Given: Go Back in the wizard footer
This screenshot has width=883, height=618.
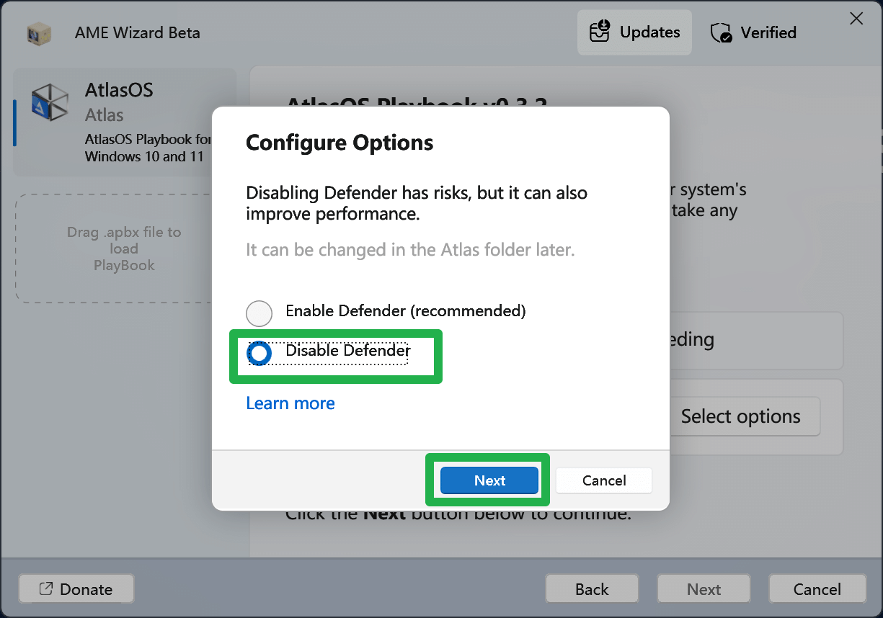Looking at the screenshot, I should coord(592,589).
